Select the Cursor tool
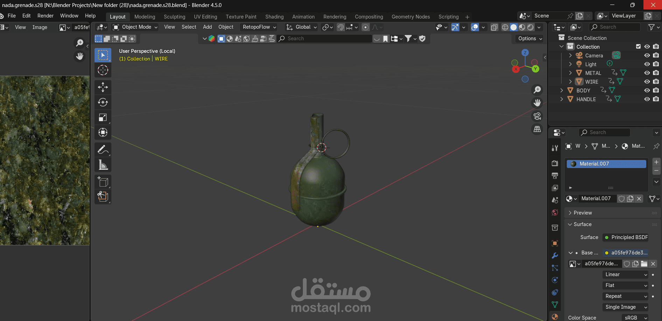 (x=103, y=70)
